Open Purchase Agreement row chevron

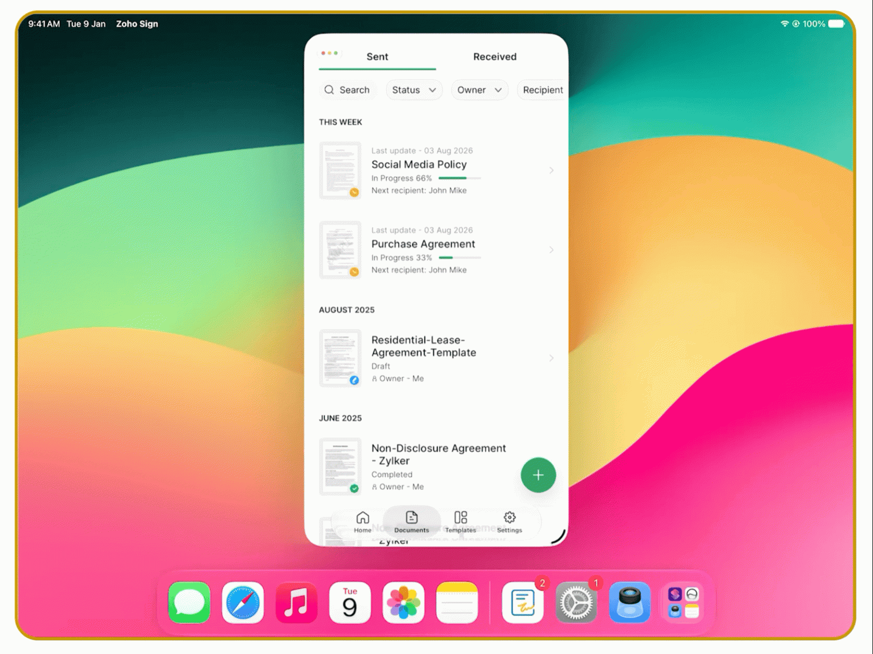click(x=551, y=250)
